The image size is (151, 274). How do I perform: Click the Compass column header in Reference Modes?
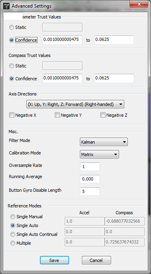pos(124,213)
